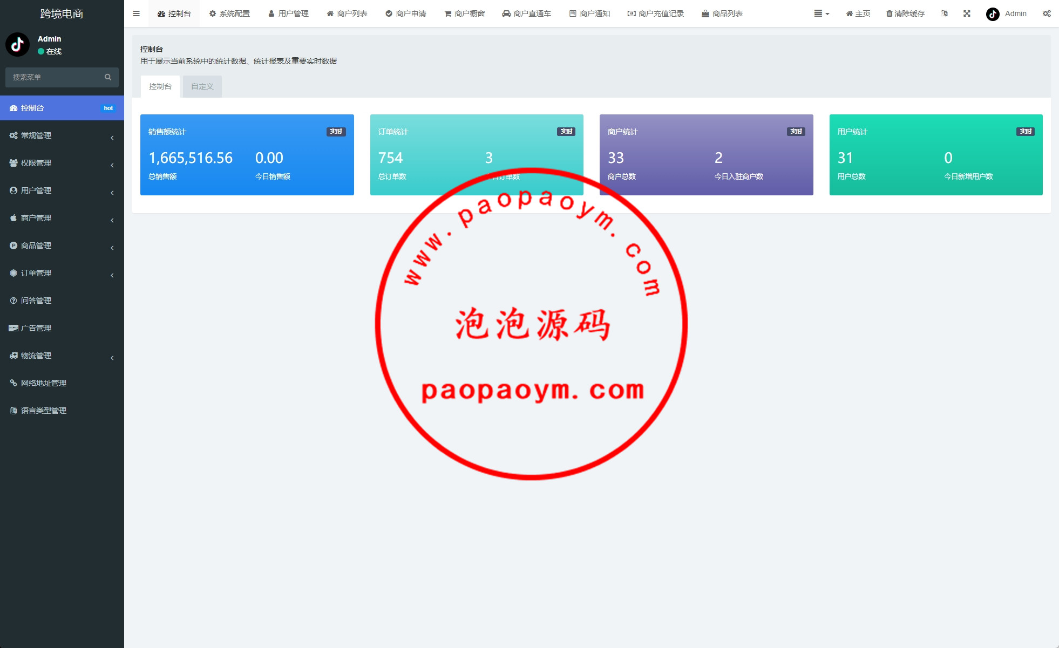Expand the 订单管理 chevron

point(112,275)
